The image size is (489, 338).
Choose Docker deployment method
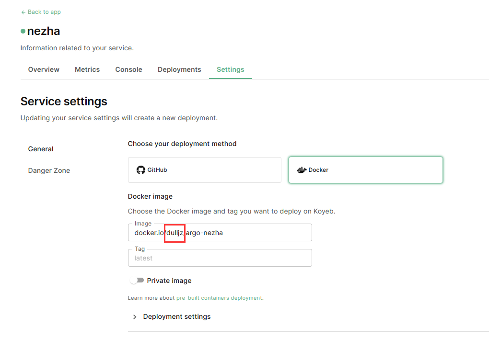pos(365,170)
